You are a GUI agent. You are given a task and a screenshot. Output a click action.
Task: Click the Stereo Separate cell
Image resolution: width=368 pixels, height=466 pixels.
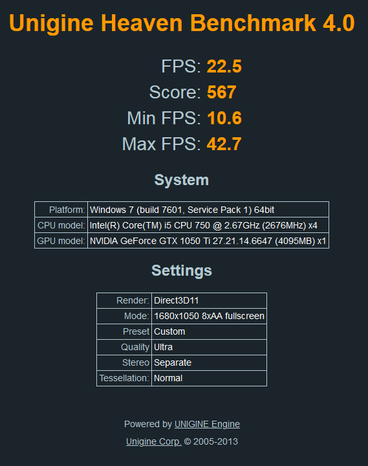click(209, 362)
